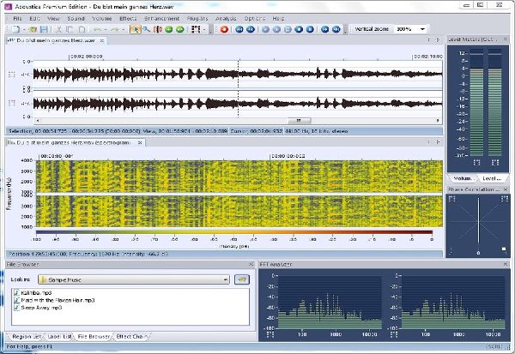Select Sleep Away.mp3 in the file list
The image size is (515, 354).
click(38, 308)
